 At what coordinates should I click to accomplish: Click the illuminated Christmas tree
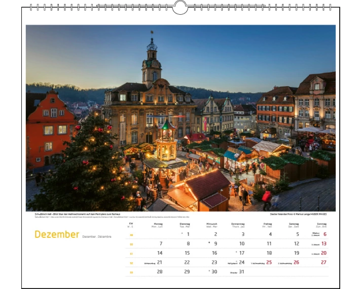tap(84, 162)
